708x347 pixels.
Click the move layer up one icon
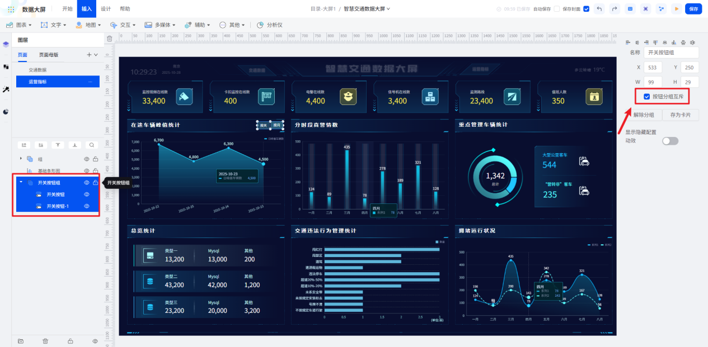point(24,145)
